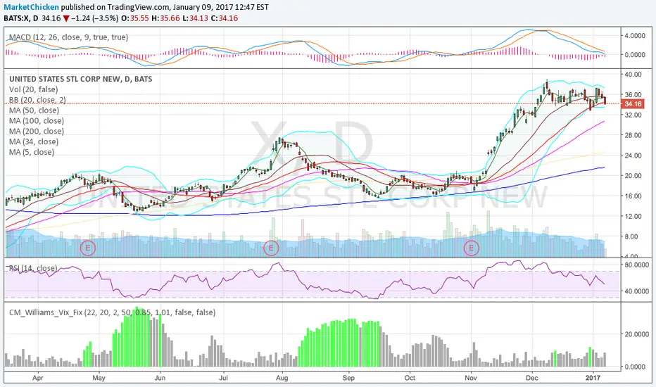Click the H:35.66 high value
This screenshot has width=656, height=387.
tap(165, 18)
